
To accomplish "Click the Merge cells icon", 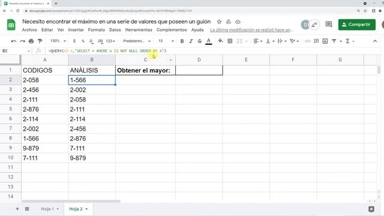I will [x=239, y=41].
